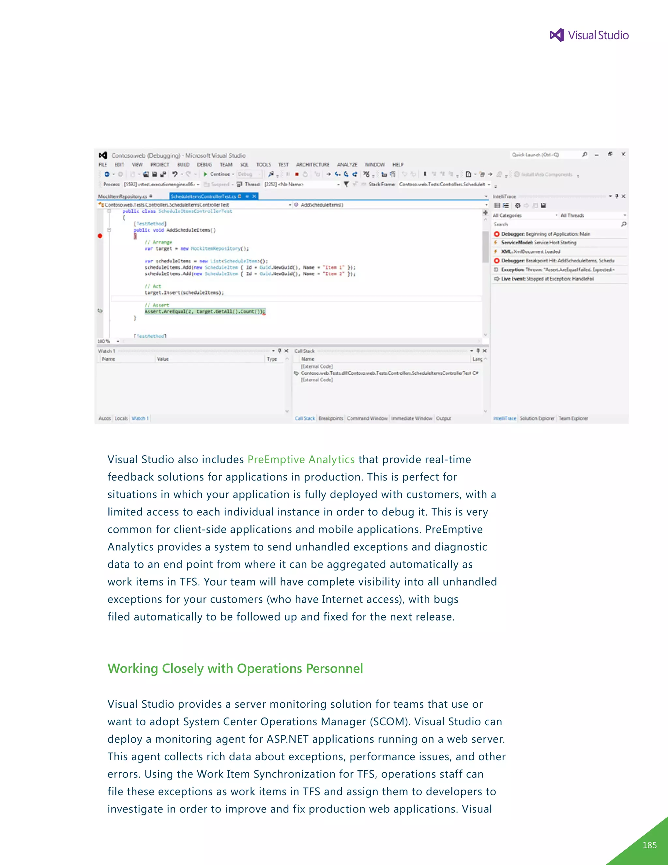Toggle the red breakpoint in the margin
The height and width of the screenshot is (865, 668).
click(x=100, y=236)
